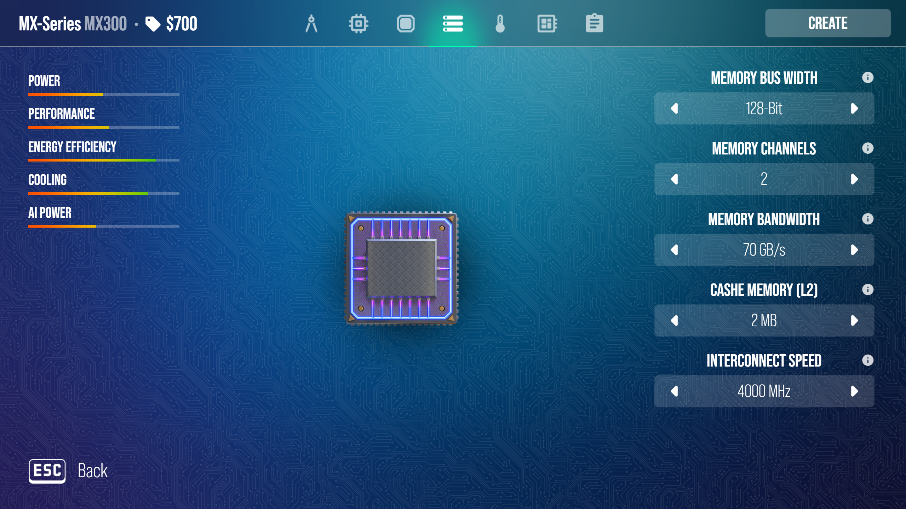
Task: Increase Interconnect Speed with right arrow
Action: [854, 391]
